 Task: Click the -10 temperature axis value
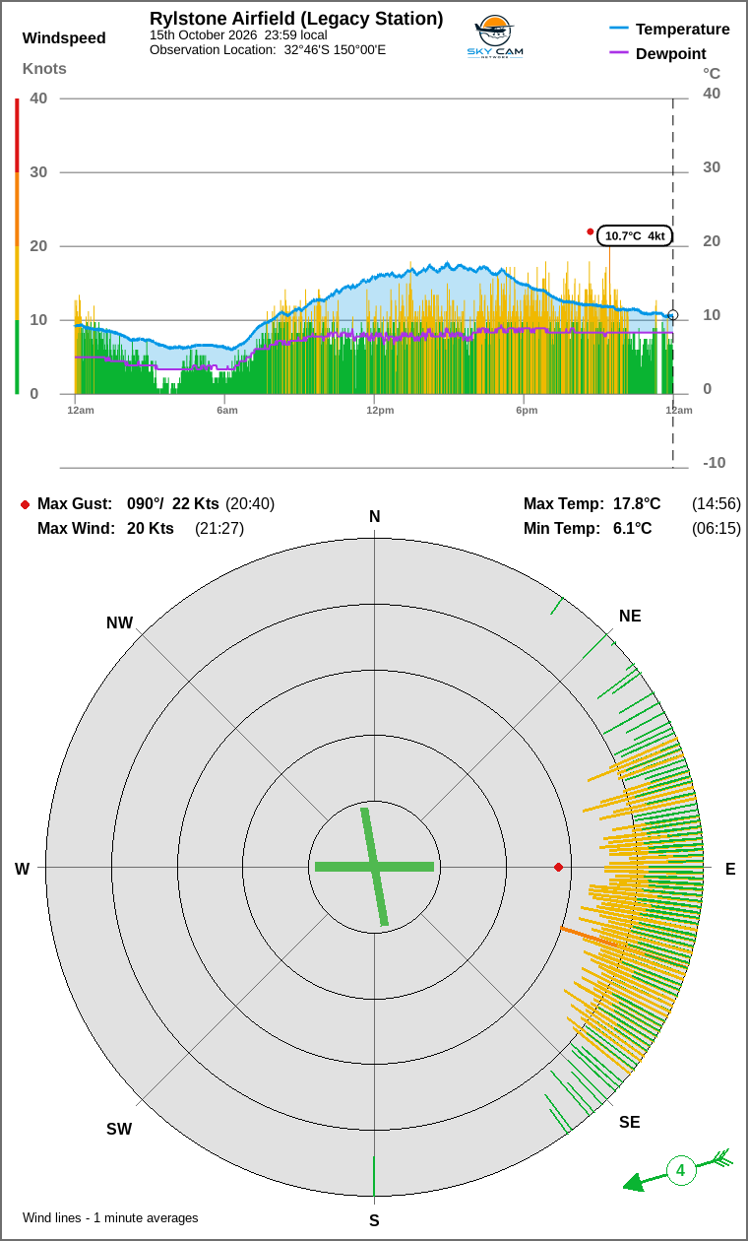click(x=714, y=463)
